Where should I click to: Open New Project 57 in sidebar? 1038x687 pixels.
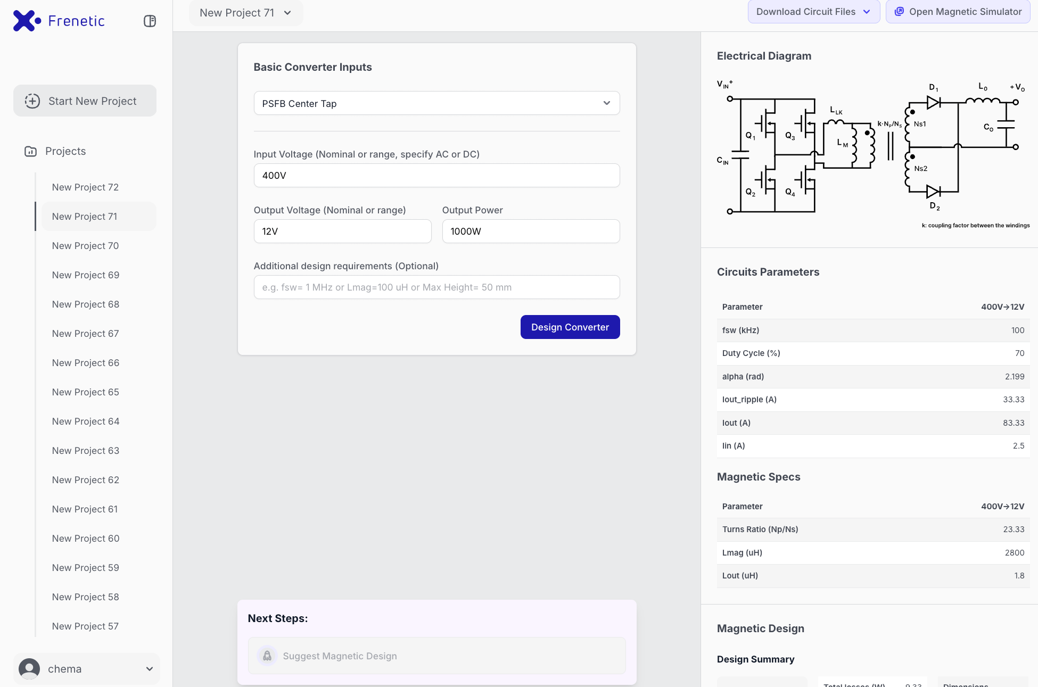pos(99,626)
